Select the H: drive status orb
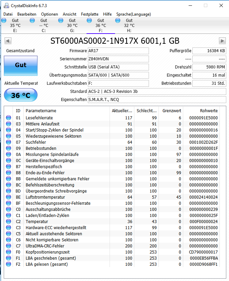The width and height of the screenshot is (229, 281). [118, 21]
